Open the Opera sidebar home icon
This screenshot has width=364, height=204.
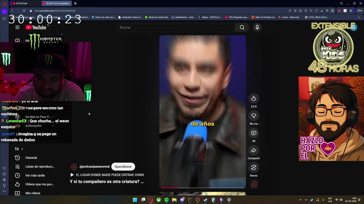(x=4, y=11)
